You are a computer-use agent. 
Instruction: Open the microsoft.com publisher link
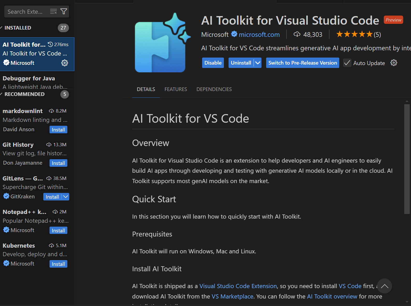[x=259, y=34]
